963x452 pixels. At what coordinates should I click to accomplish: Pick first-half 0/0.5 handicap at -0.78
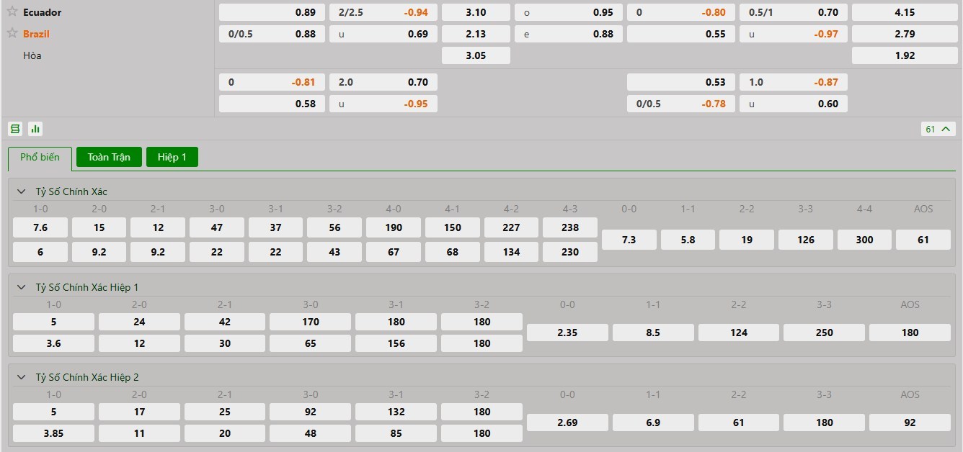(x=681, y=104)
